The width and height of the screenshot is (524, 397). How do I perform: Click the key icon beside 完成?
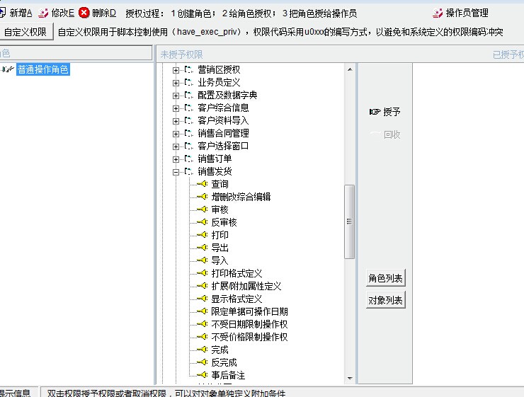pos(202,350)
